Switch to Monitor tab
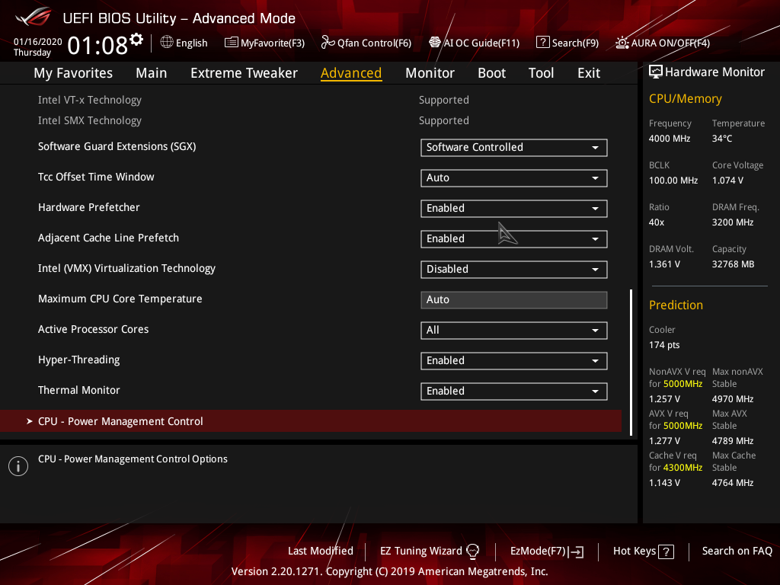The image size is (780, 585). click(430, 73)
